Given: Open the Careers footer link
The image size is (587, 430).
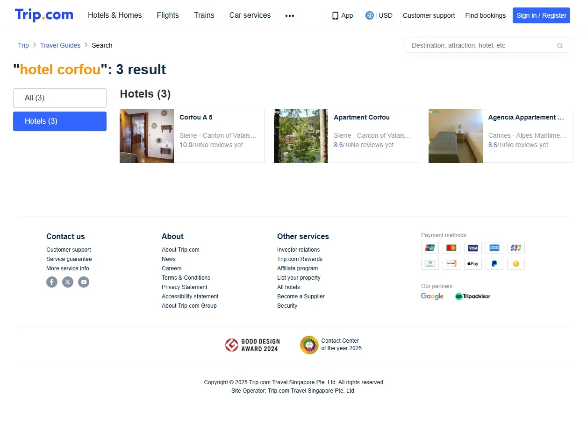Looking at the screenshot, I should click(172, 268).
